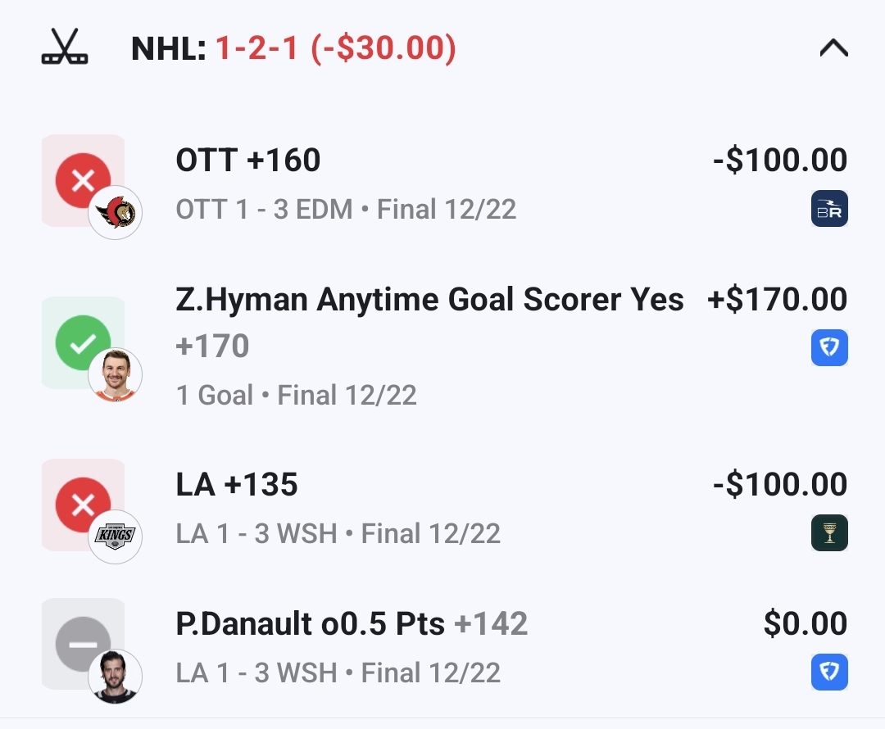Click Z.Hyman's player headshot

pyautogui.click(x=116, y=375)
